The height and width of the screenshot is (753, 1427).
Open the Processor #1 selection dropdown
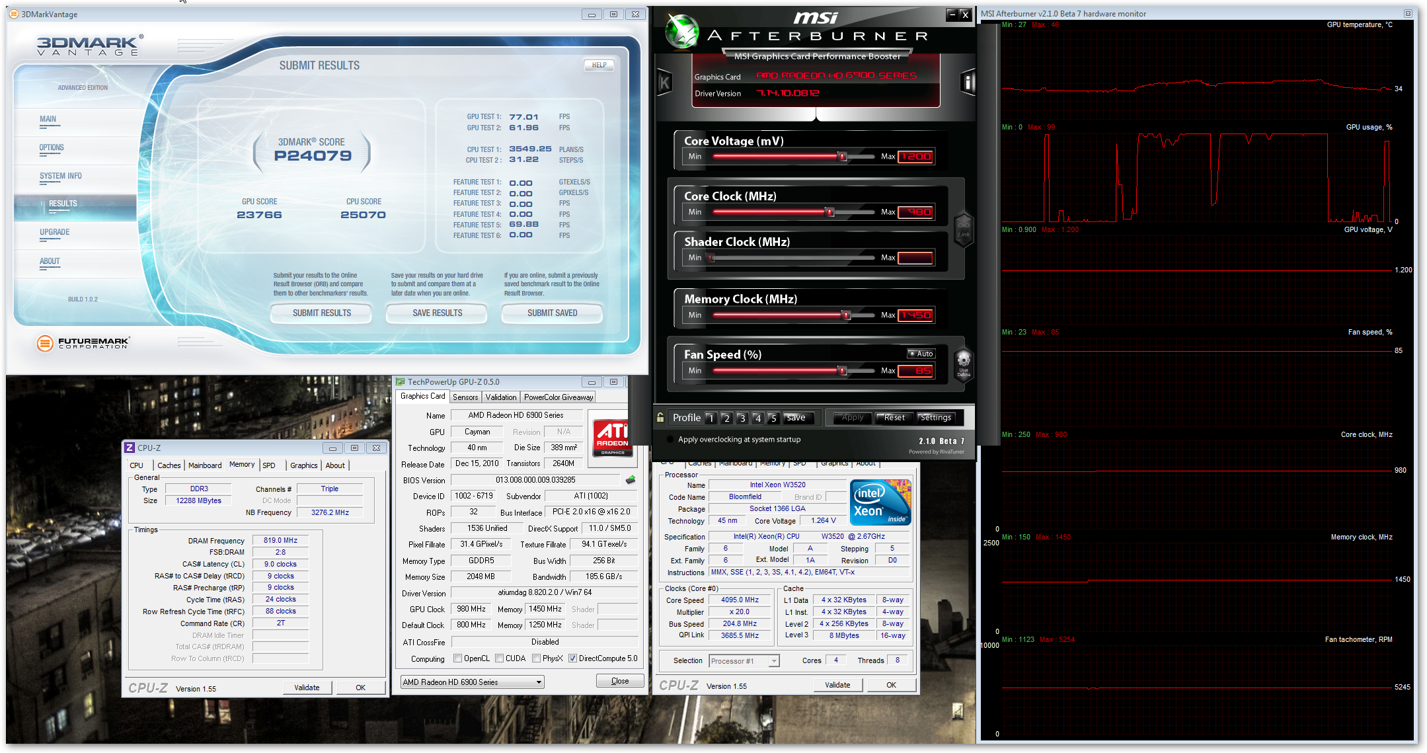tap(744, 660)
